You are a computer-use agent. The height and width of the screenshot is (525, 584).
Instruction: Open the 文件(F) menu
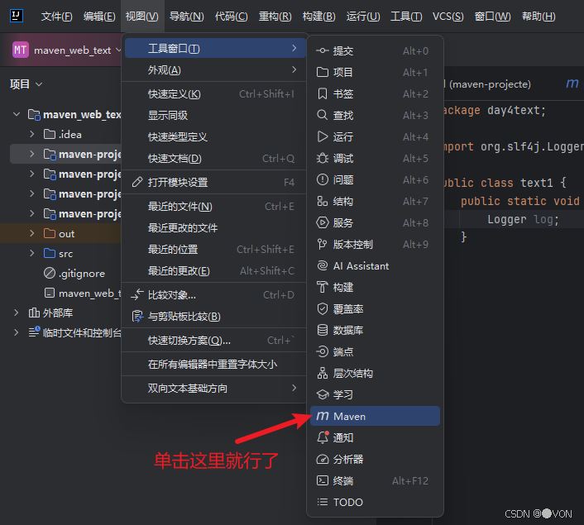(x=56, y=17)
